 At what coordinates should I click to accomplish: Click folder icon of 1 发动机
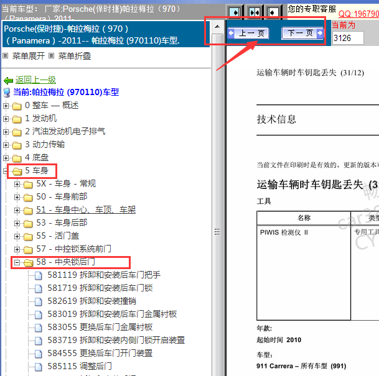17,119
